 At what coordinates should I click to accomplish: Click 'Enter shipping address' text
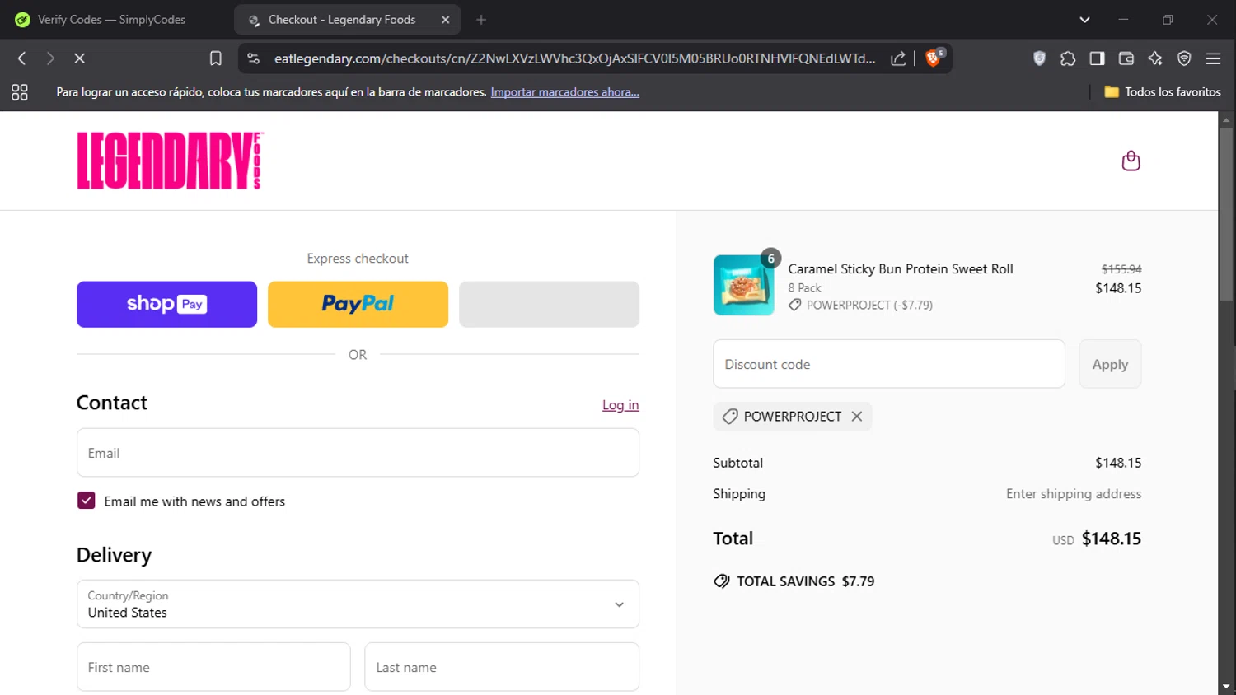tap(1074, 494)
